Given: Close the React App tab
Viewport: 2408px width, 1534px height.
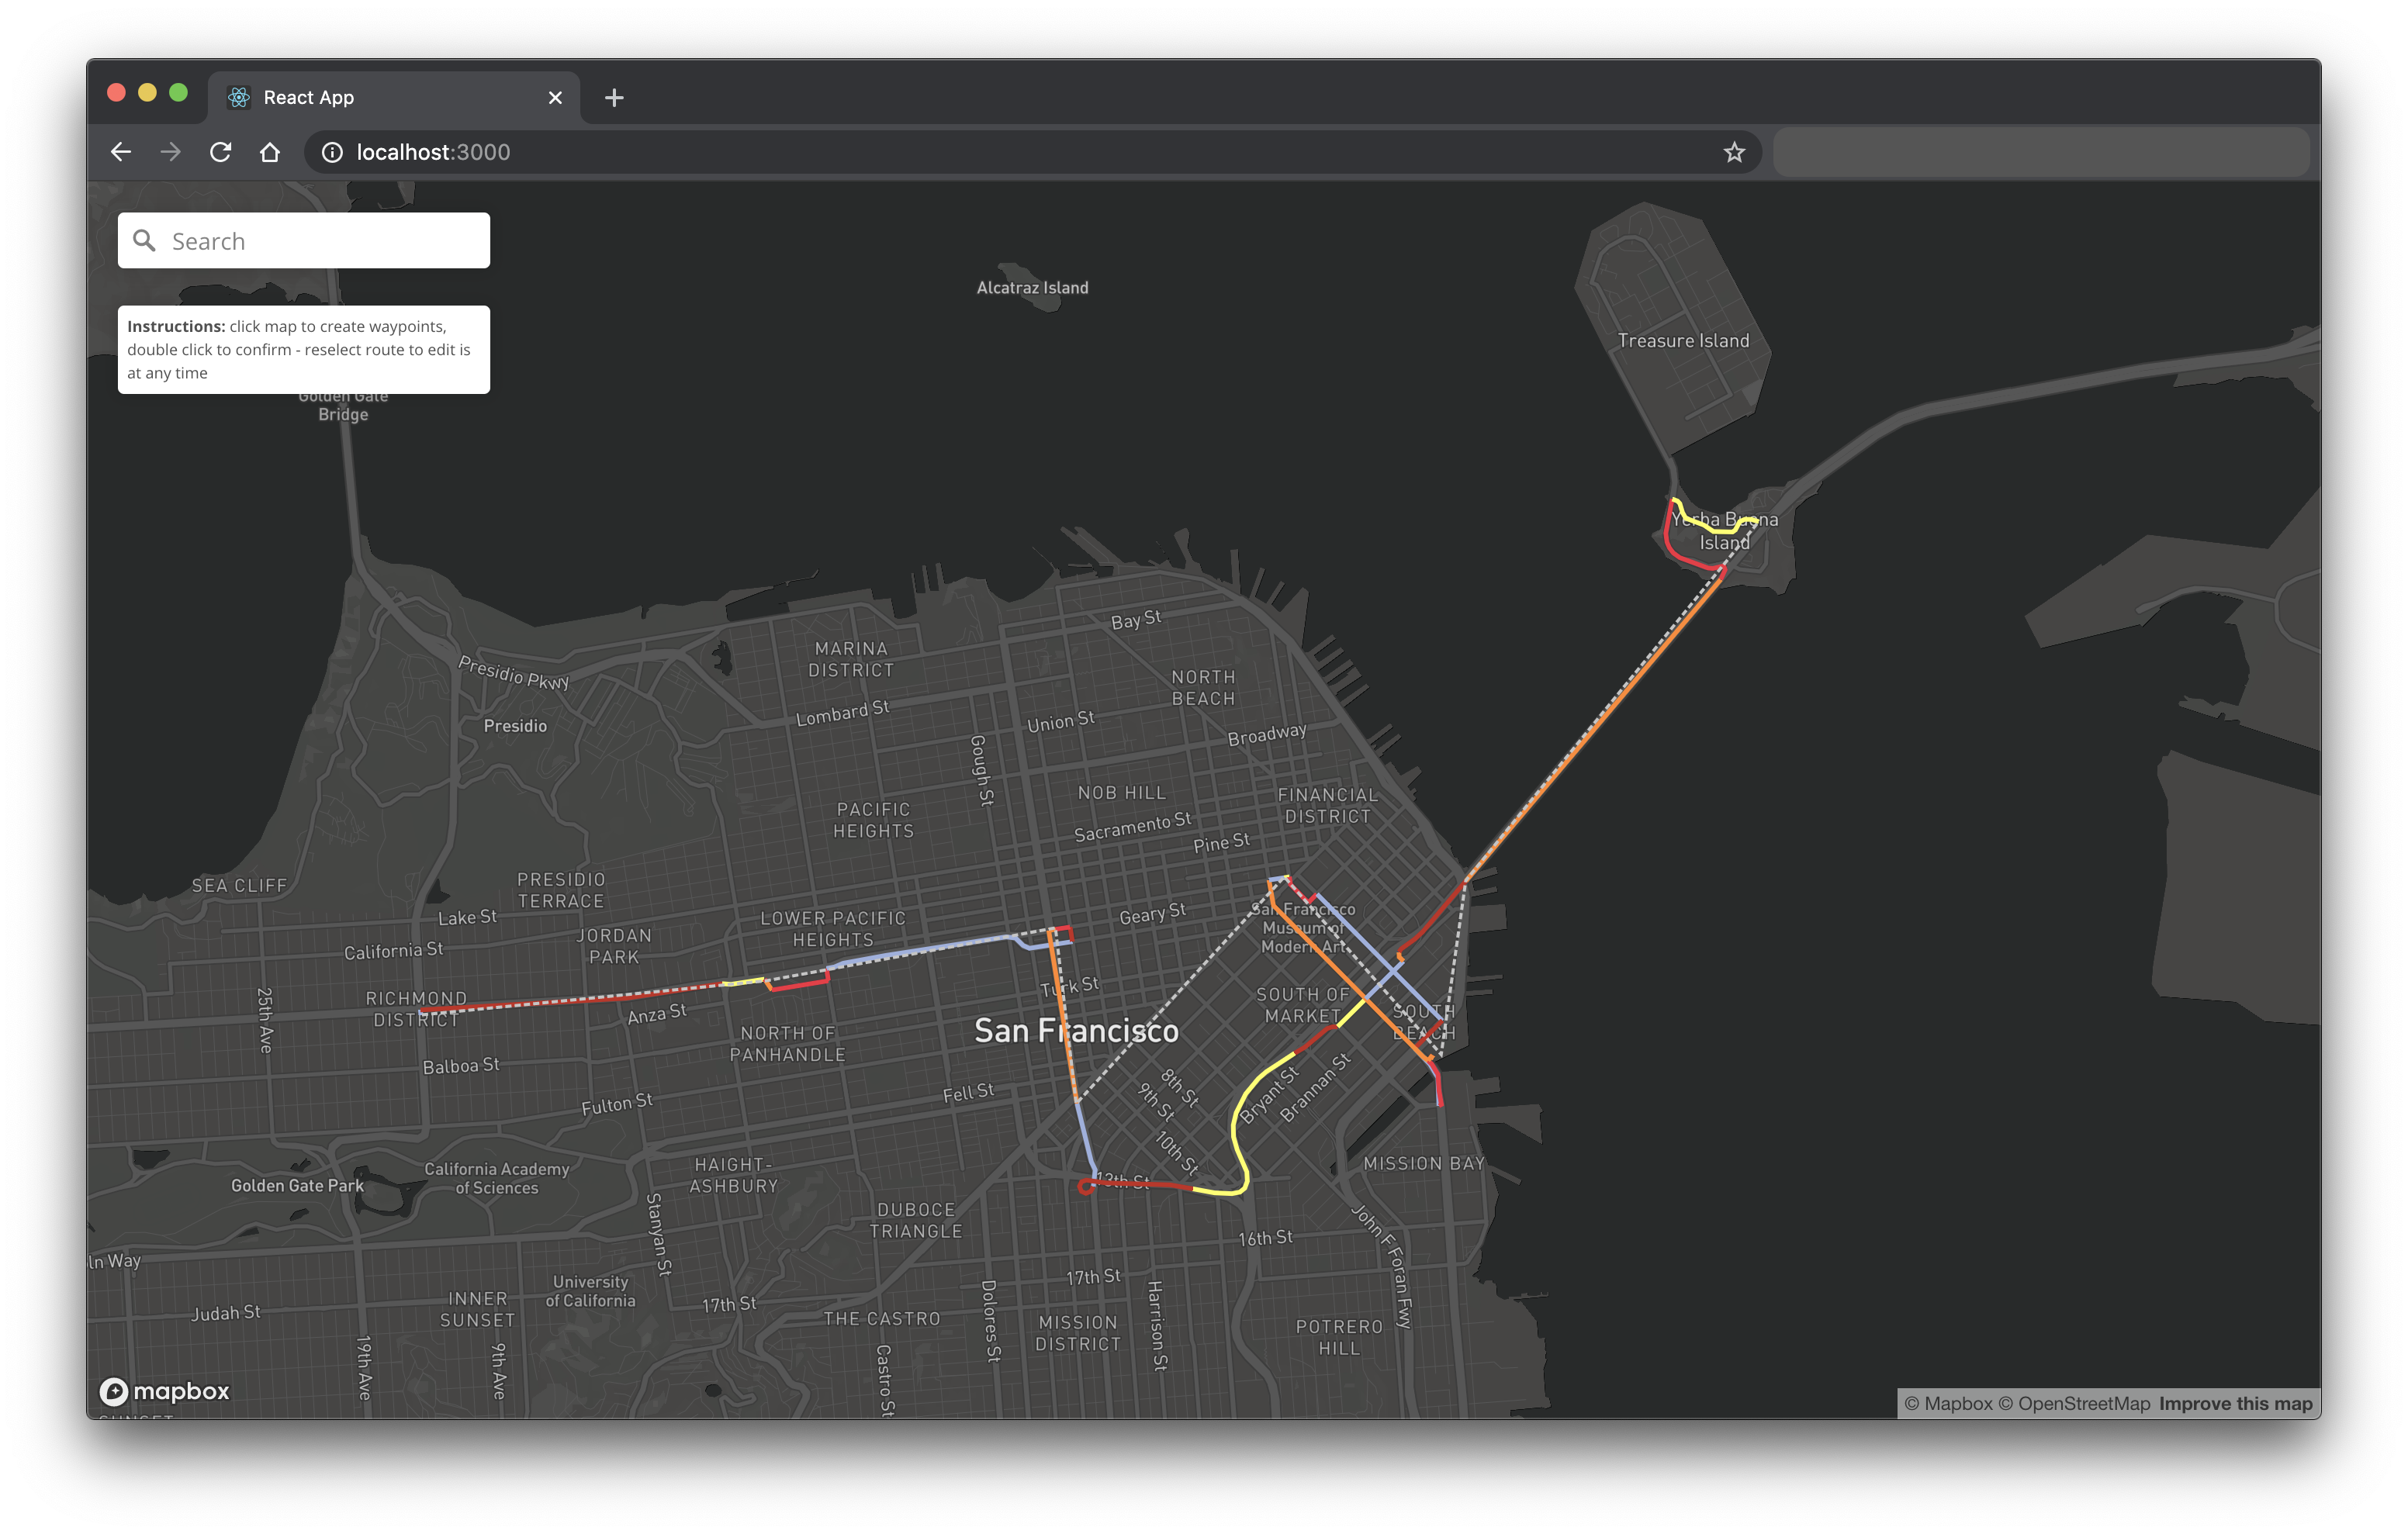Looking at the screenshot, I should click(555, 97).
